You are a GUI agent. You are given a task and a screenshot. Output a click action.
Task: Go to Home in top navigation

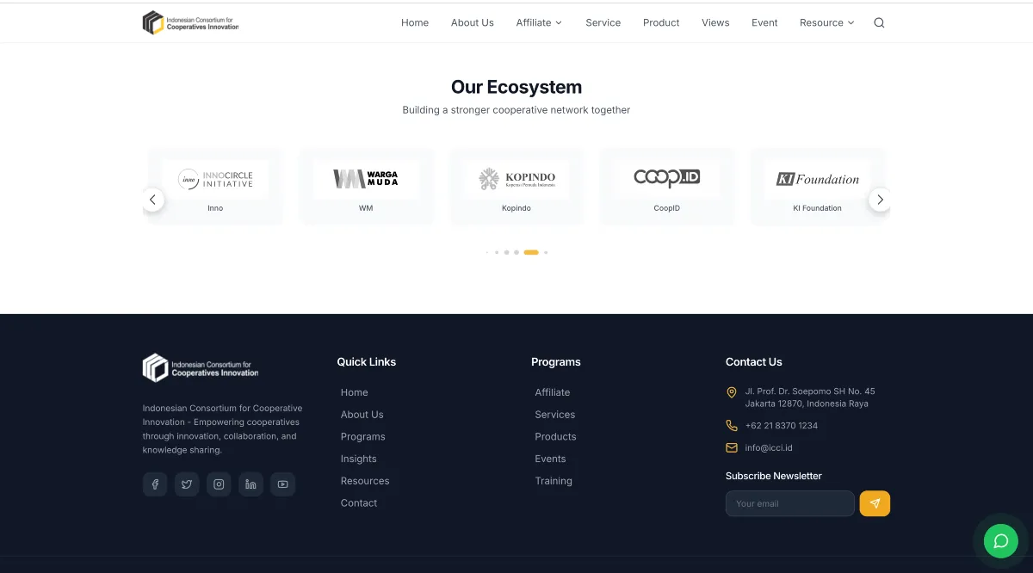[415, 23]
